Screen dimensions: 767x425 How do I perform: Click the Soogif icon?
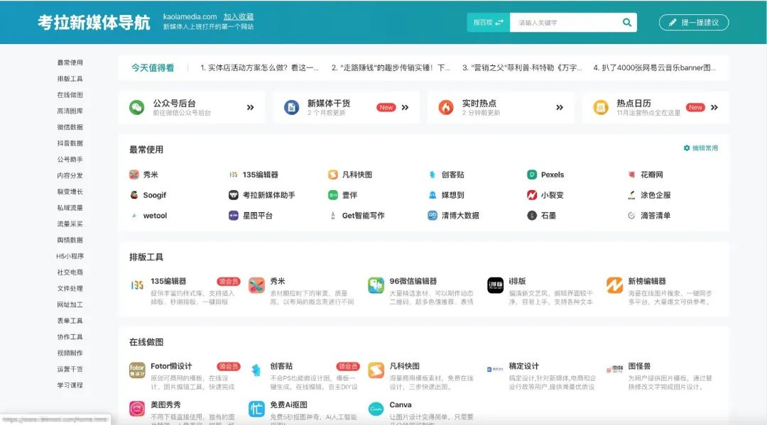click(135, 194)
